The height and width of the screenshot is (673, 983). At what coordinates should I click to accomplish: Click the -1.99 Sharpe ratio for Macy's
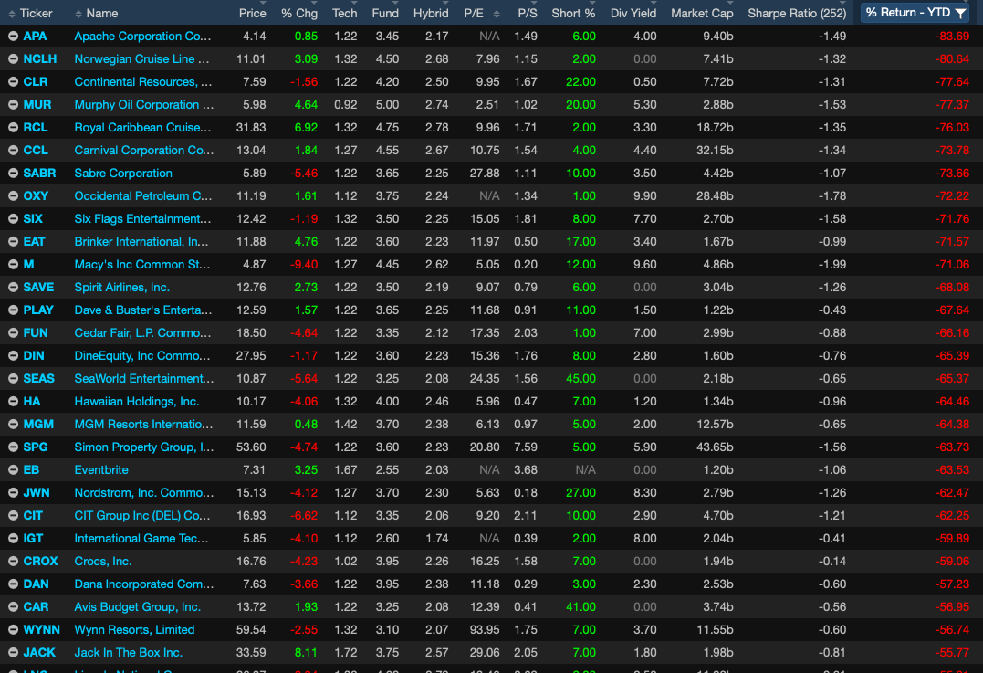pos(831,265)
